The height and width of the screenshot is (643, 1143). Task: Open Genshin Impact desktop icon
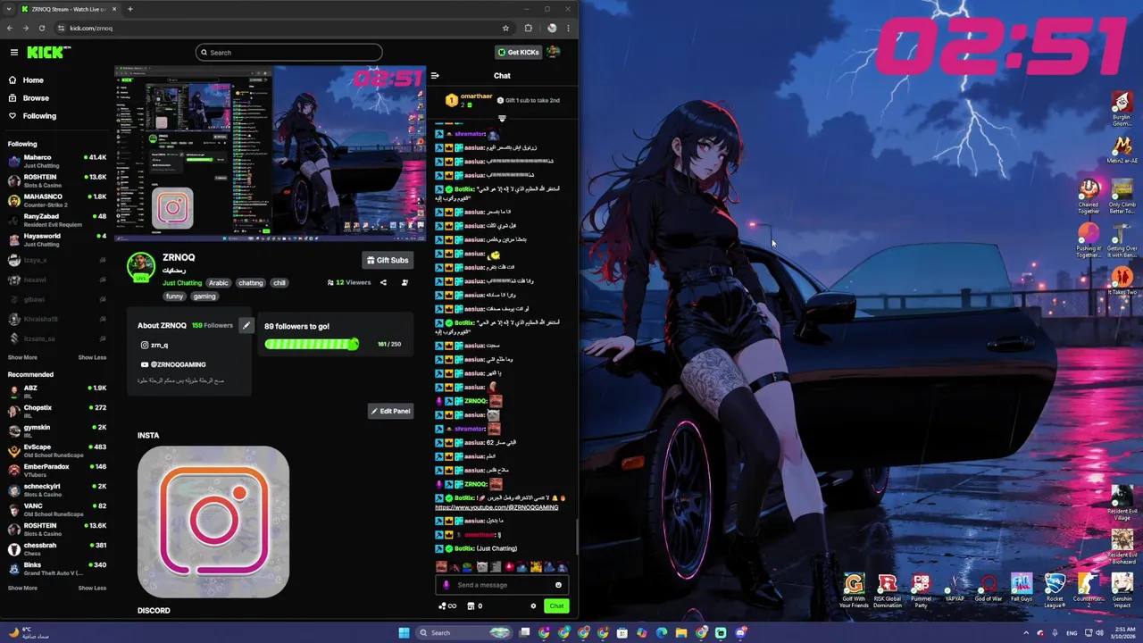1122,590
